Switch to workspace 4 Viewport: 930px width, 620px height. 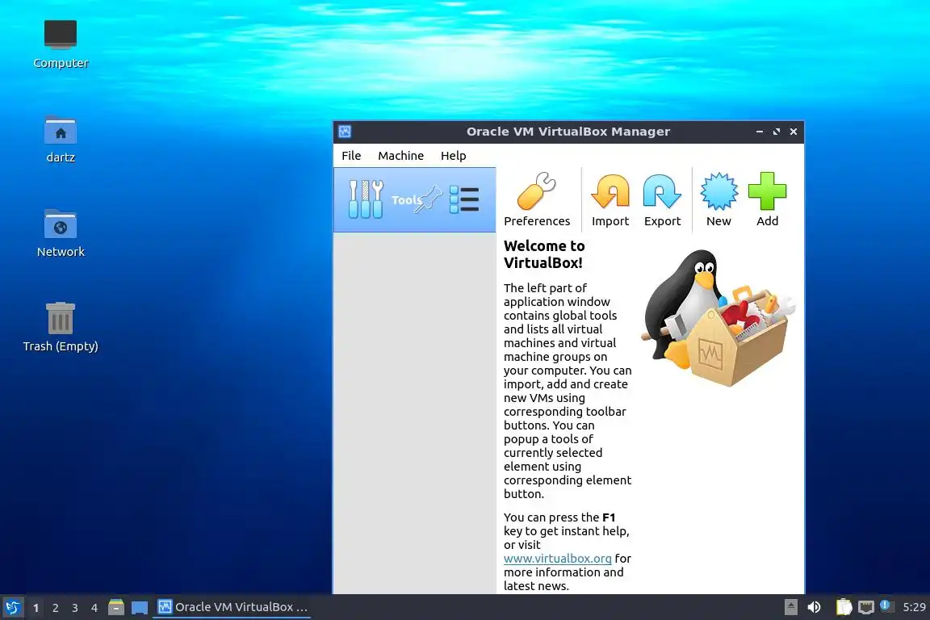click(x=94, y=608)
